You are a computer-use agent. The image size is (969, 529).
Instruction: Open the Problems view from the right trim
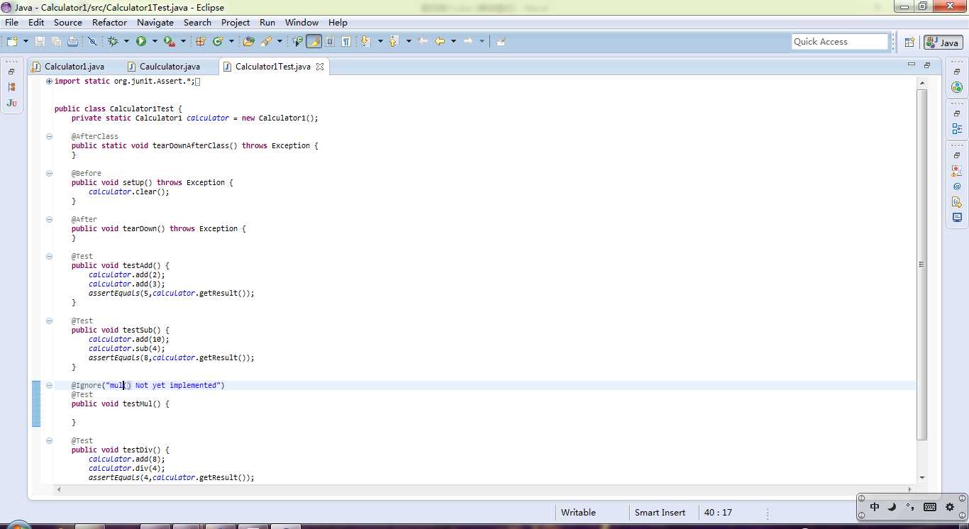point(957,171)
